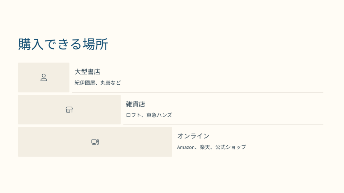The width and height of the screenshot is (344, 193).
Task: Select the longest beige bar with computer icon
Action: click(95, 142)
